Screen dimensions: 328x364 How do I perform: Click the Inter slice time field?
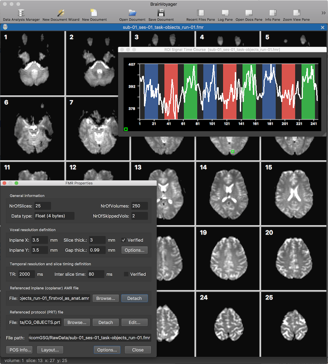coord(96,274)
